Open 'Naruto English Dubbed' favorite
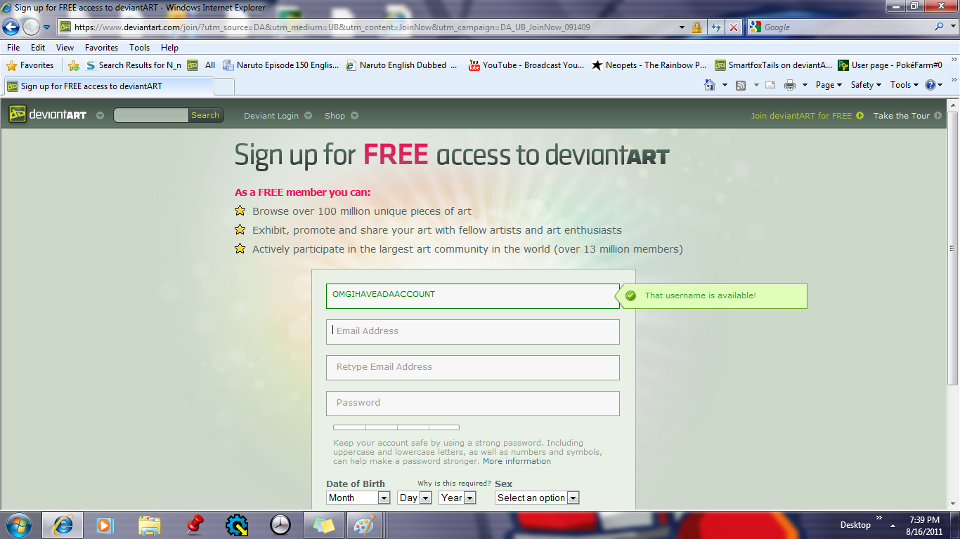This screenshot has height=539, width=960. (401, 65)
